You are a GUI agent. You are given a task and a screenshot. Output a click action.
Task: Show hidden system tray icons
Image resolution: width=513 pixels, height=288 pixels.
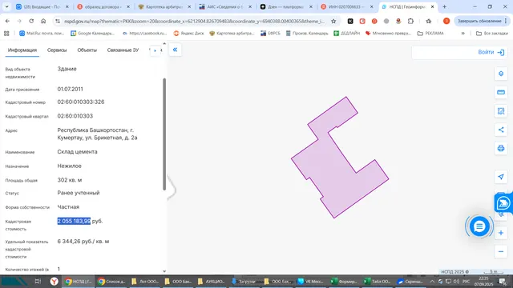click(x=432, y=281)
